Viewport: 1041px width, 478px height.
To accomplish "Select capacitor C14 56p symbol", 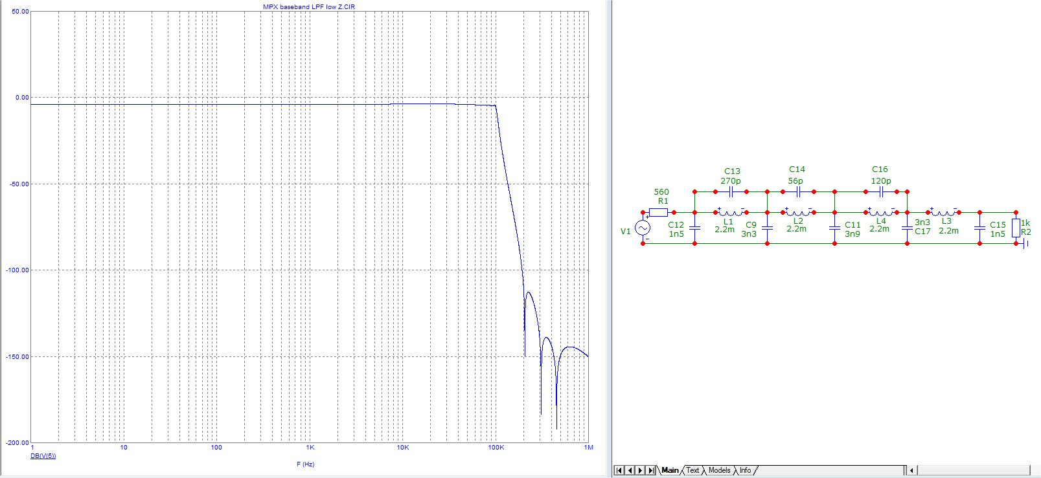I will coord(799,192).
